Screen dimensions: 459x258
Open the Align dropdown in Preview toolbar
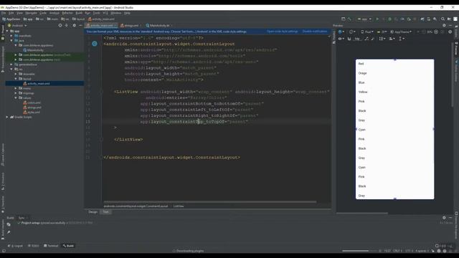tap(392, 38)
